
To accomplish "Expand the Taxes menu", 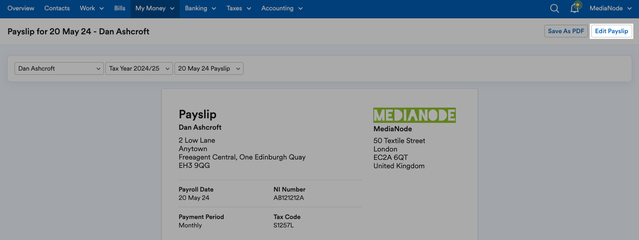I will coord(239,8).
